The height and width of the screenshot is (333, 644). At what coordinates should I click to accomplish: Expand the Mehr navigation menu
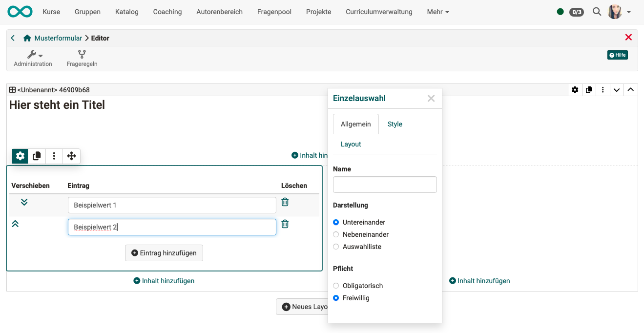[437, 12]
